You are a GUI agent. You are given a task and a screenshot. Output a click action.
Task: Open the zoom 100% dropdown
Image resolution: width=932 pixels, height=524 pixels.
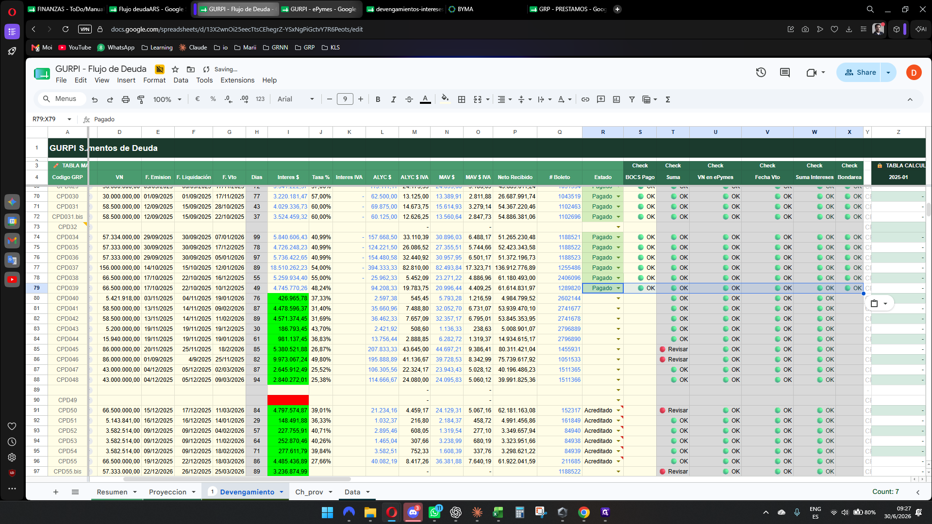pos(167,99)
